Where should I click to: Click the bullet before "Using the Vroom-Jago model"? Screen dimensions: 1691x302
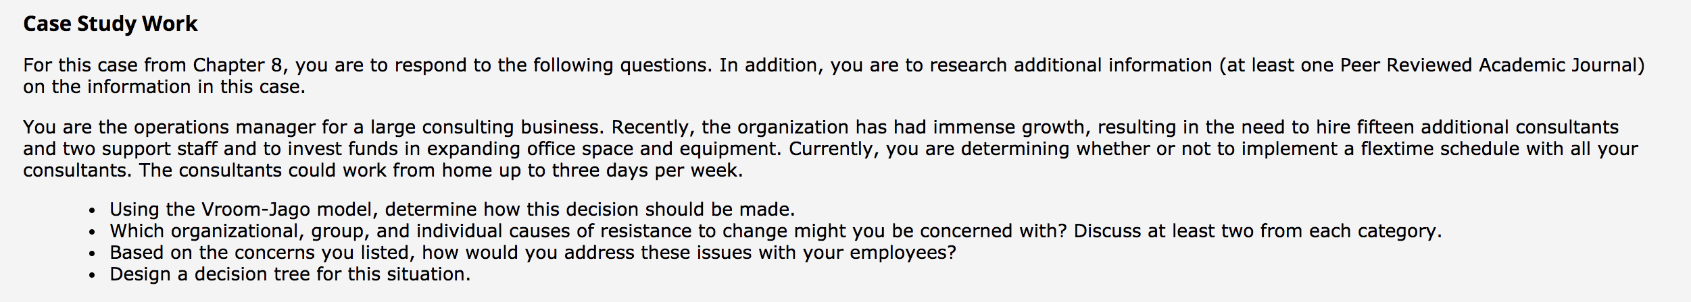click(93, 211)
